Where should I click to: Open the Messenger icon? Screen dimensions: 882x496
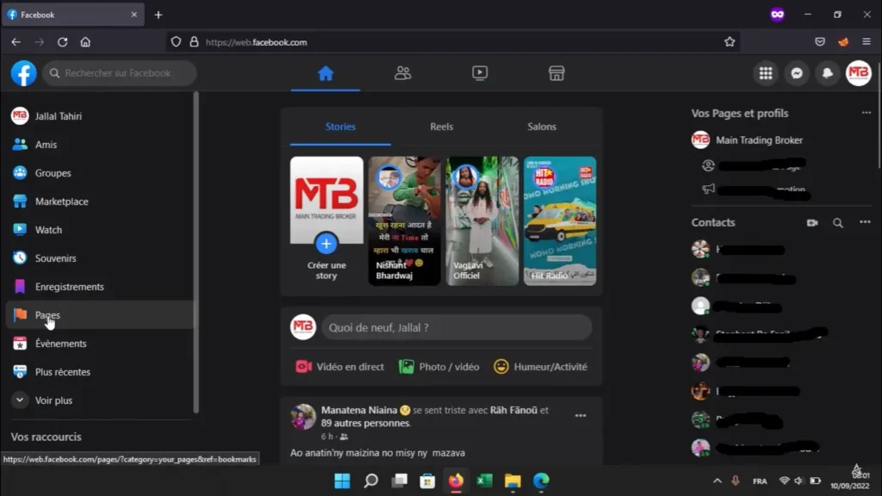[x=797, y=73]
